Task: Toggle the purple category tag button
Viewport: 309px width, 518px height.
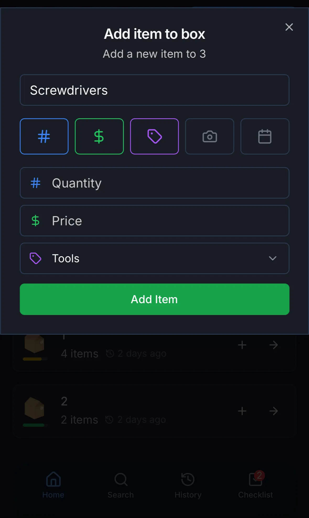Action: point(154,136)
